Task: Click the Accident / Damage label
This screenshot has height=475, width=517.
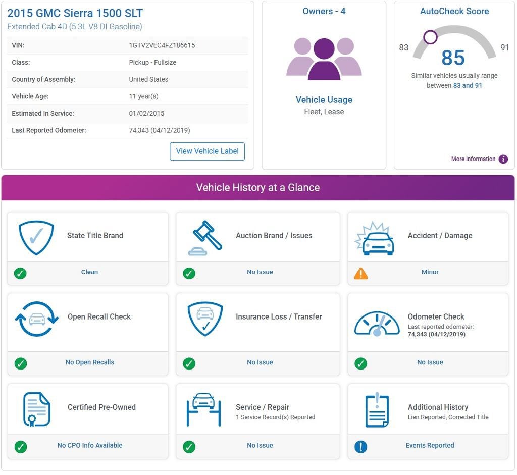Action: (x=440, y=236)
